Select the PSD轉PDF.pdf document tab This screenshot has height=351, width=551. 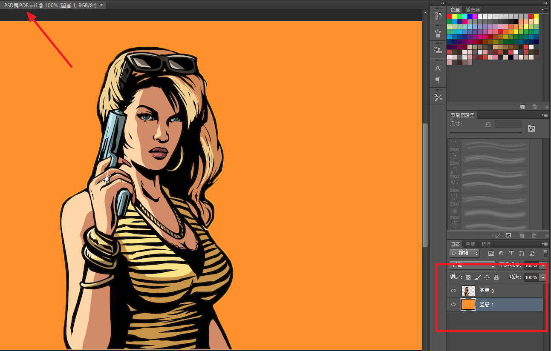point(50,5)
